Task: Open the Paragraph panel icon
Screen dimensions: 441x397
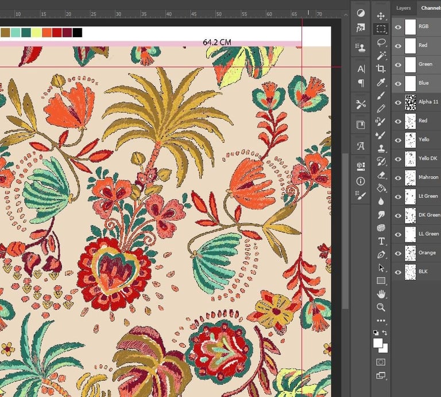Action: 361,83
